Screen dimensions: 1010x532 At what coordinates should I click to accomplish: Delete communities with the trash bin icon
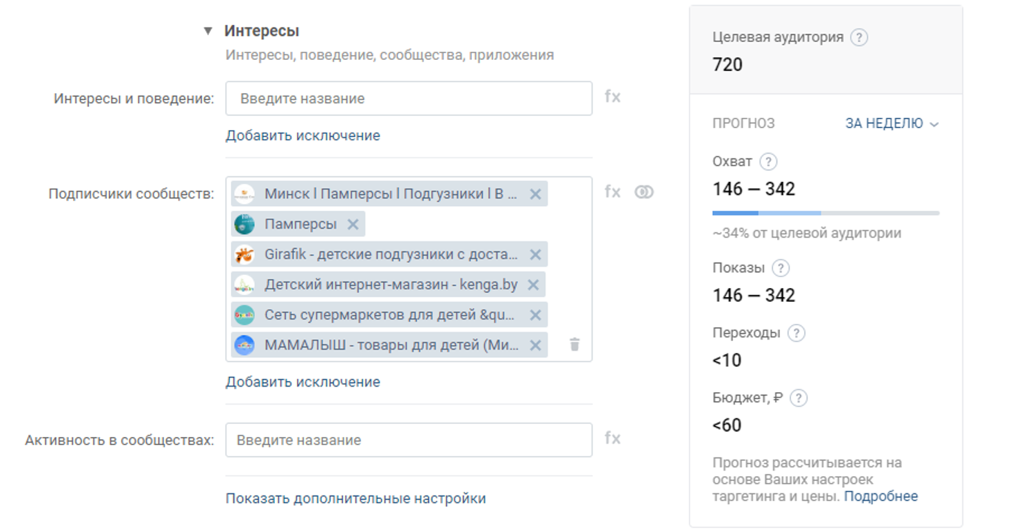click(x=575, y=345)
